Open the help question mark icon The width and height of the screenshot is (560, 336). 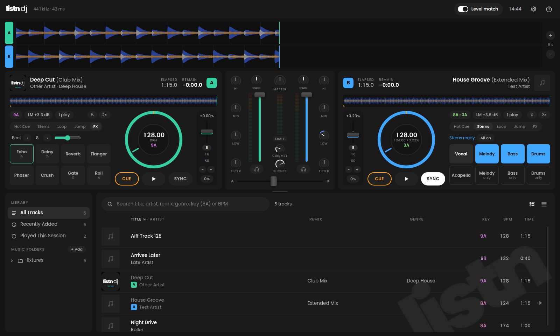[549, 9]
